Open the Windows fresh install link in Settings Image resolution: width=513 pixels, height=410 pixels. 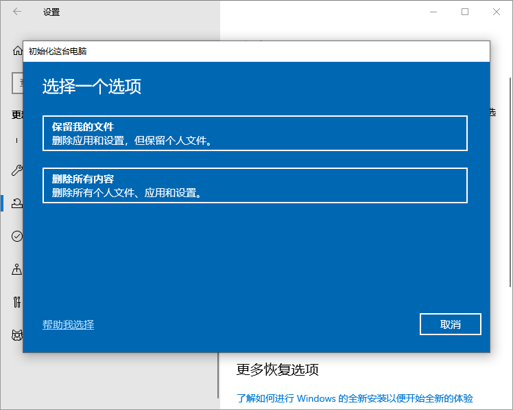[x=355, y=398]
